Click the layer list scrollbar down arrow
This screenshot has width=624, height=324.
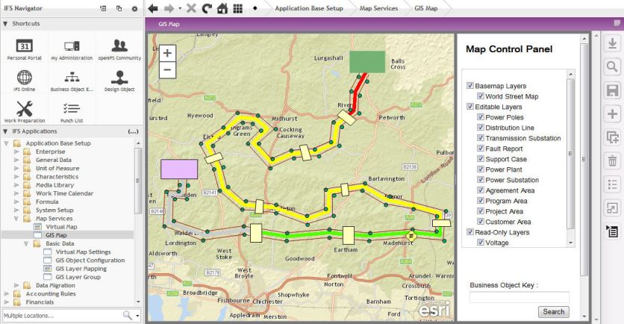click(571, 243)
